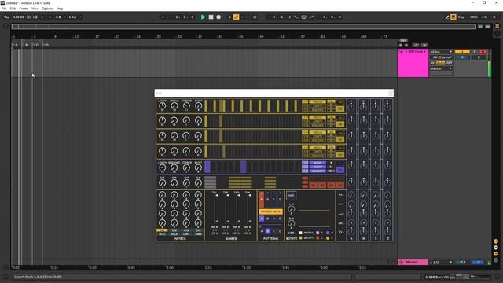Toggle the Mixer section show button
The width and height of the screenshot is (503, 283).
coord(496,253)
